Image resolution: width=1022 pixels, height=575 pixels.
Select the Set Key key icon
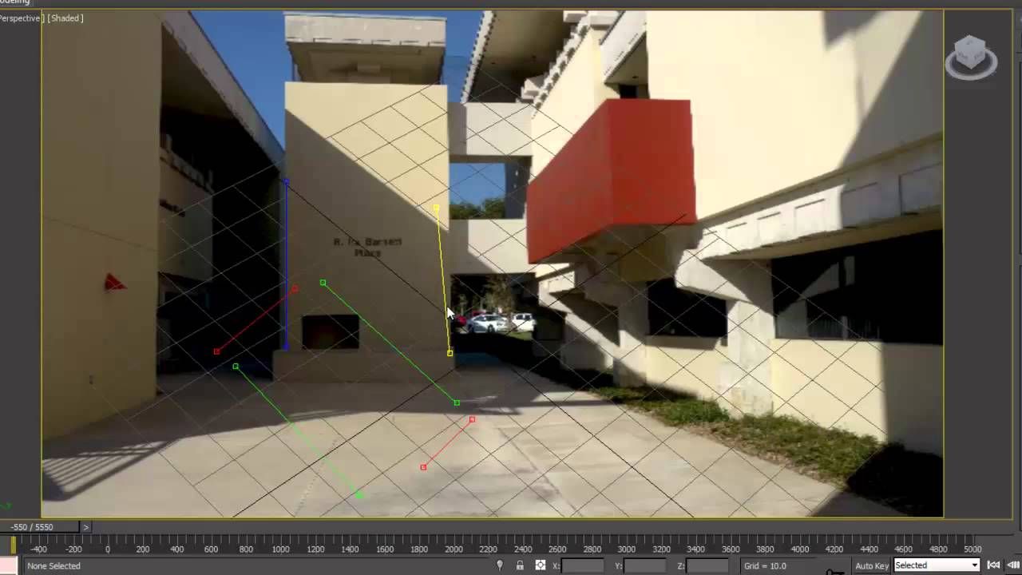click(x=835, y=571)
